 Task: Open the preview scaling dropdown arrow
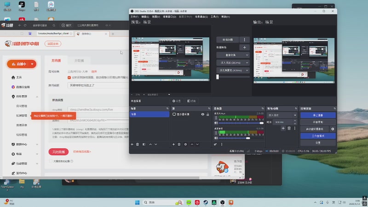click(169, 95)
